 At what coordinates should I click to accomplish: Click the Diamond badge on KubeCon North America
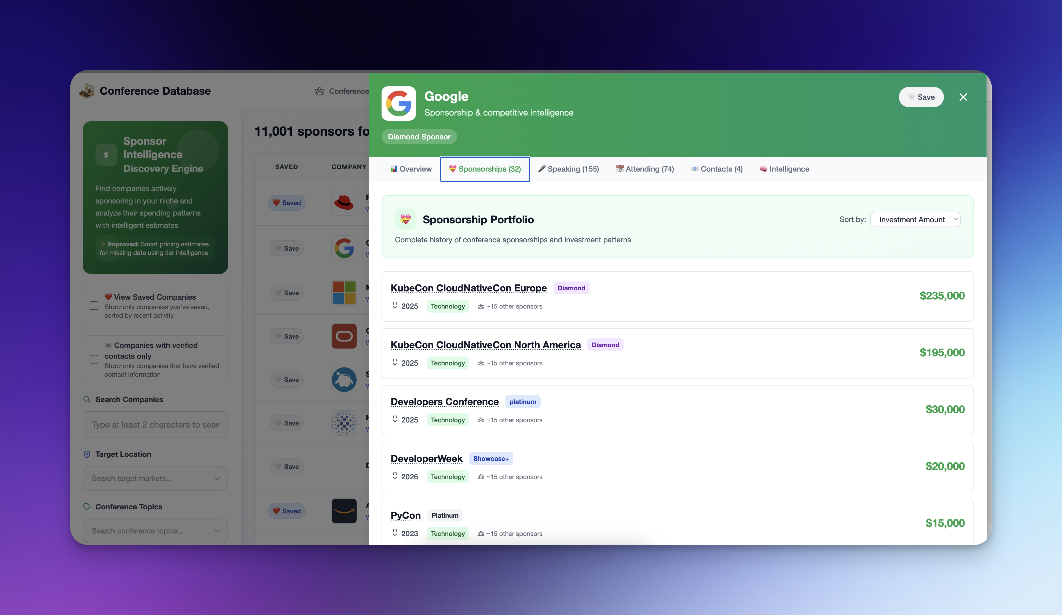605,345
